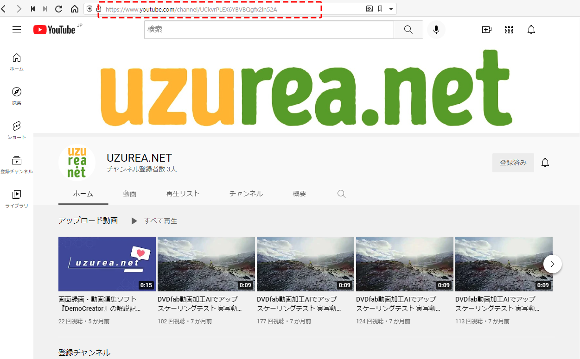This screenshot has height=359, width=580.
Task: Open Shorts in the sidebar
Action: [x=17, y=131]
